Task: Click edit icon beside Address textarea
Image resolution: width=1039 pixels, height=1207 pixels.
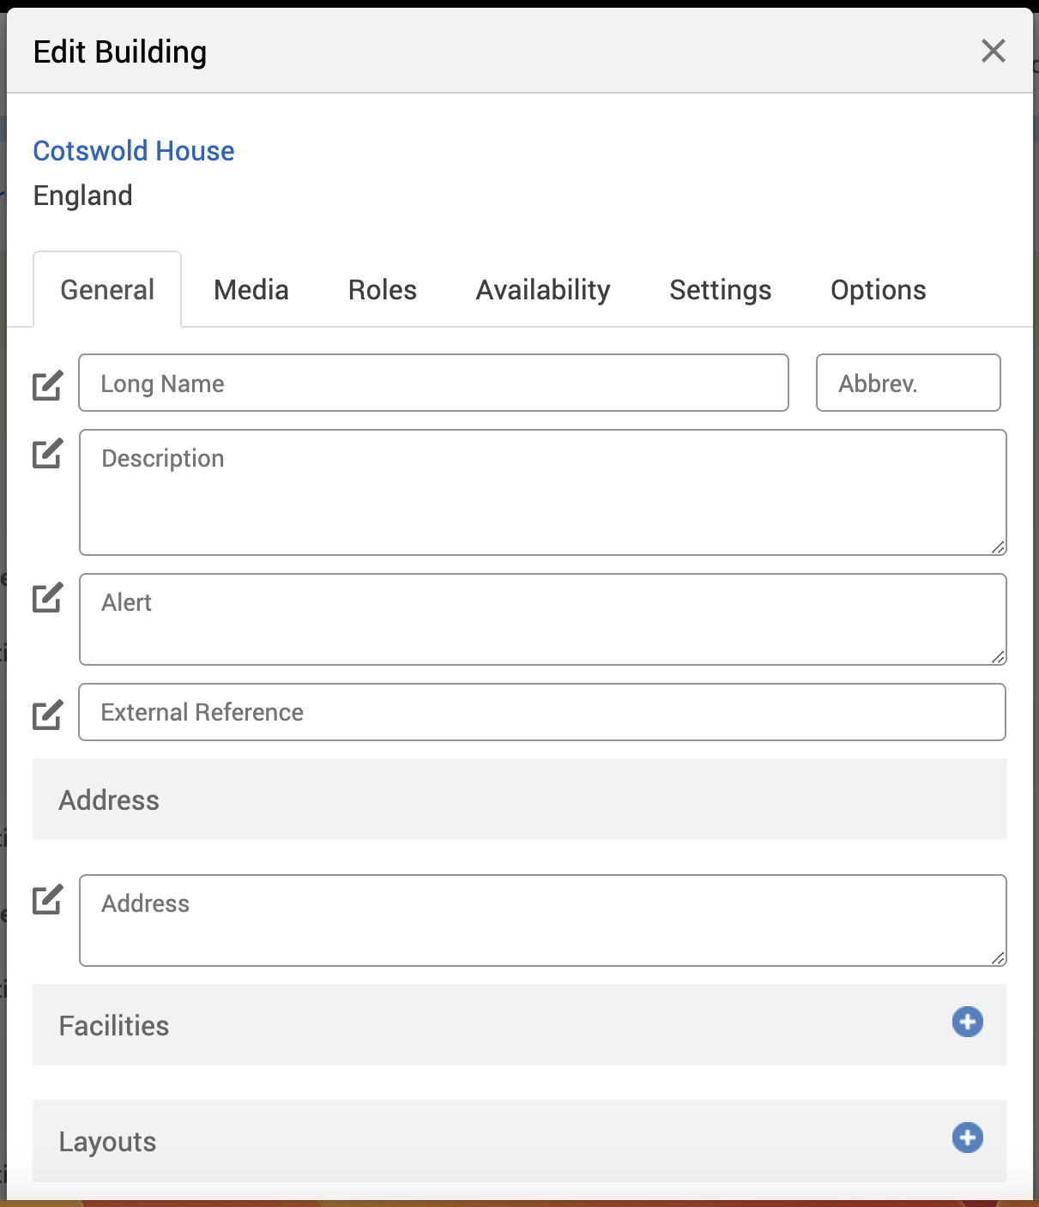Action: pos(47,899)
